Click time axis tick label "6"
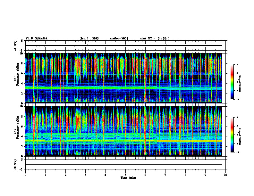Image resolution: width=254 pixels, height=196 pixels. click(x=146, y=175)
